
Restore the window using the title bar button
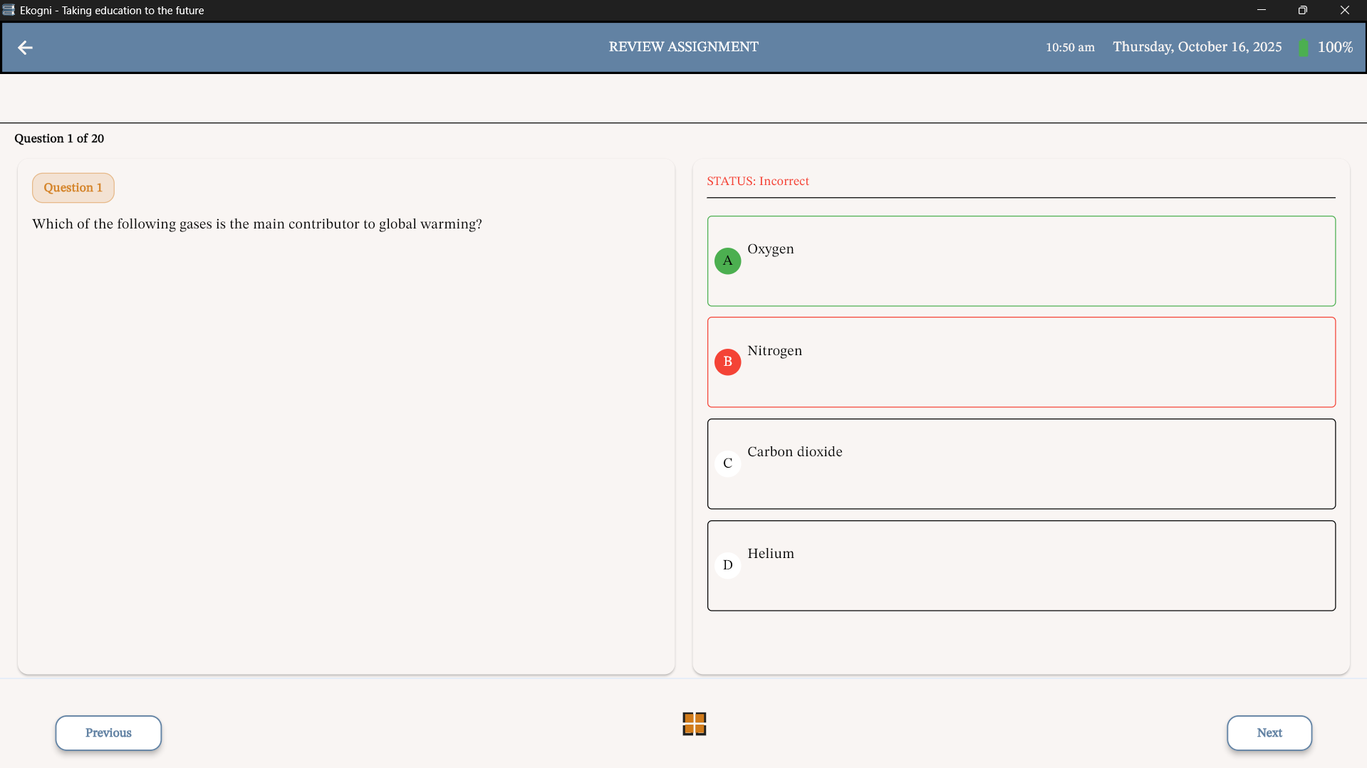[x=1302, y=10]
